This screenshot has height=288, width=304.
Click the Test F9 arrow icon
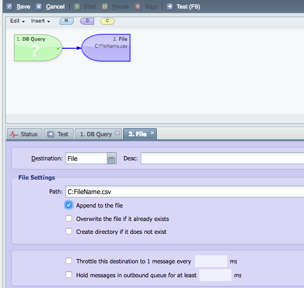(170, 6)
